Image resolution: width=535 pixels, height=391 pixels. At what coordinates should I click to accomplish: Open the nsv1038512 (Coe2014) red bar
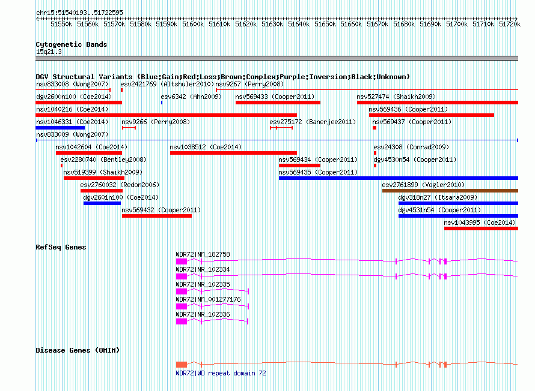point(233,153)
